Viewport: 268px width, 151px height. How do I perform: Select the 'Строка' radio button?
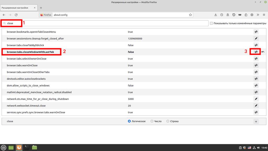pyautogui.click(x=168, y=121)
